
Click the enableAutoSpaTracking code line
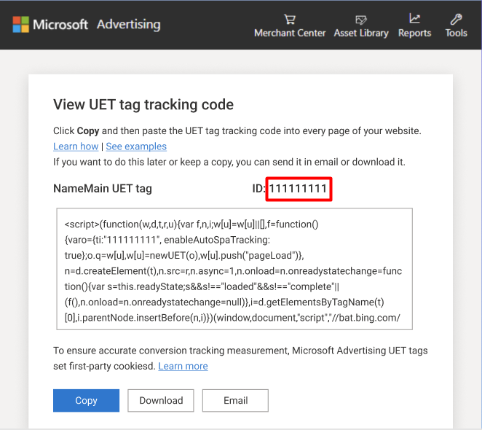[x=167, y=240]
